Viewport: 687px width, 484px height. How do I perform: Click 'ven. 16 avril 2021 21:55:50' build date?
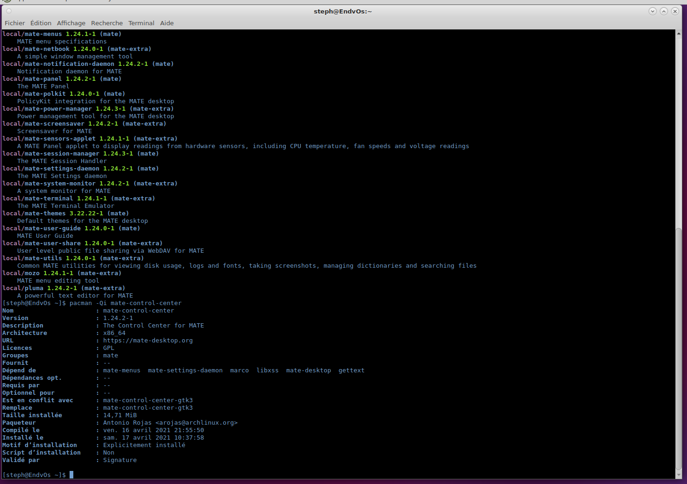[x=154, y=430]
